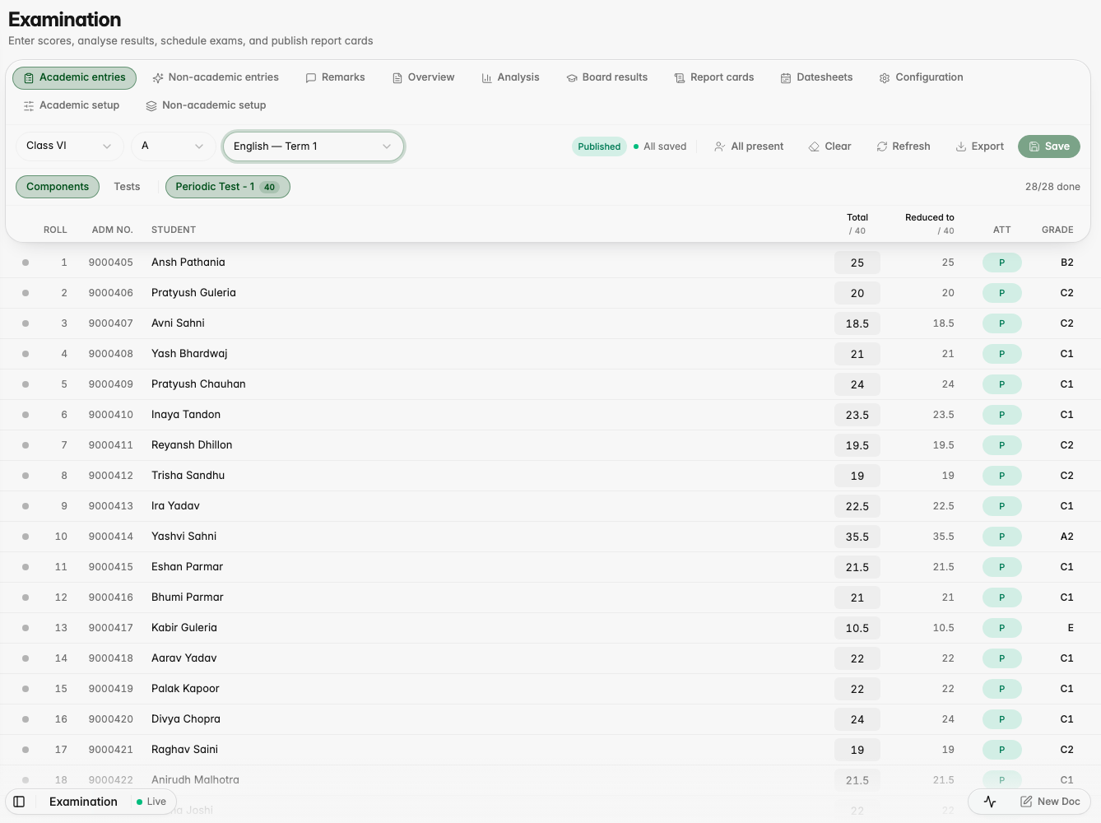Select the Components view tab
This screenshot has height=823, width=1101.
click(58, 187)
